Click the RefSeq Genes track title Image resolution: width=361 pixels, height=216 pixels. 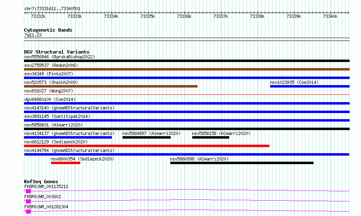(41, 182)
